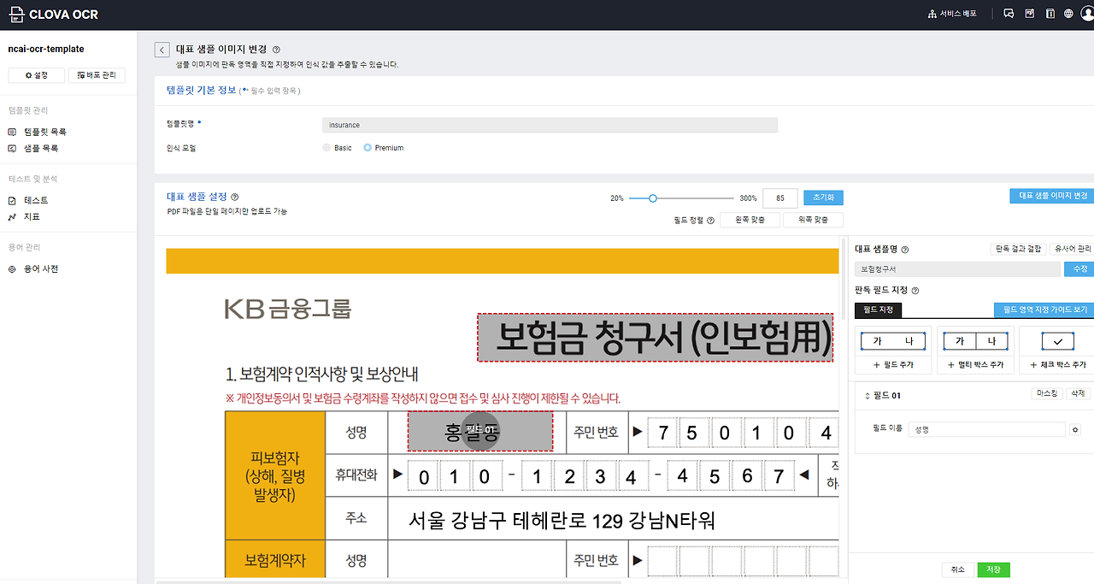Viewport: 1094px width, 584px height.
Task: Select the Premium recognition model radio
Action: tap(367, 147)
